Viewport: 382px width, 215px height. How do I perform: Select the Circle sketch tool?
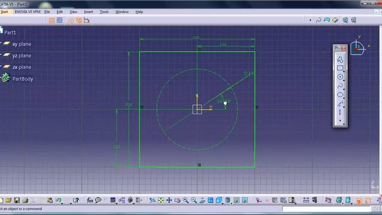click(340, 77)
